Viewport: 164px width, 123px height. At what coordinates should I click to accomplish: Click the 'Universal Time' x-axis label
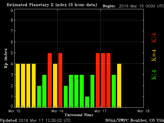tap(79, 115)
